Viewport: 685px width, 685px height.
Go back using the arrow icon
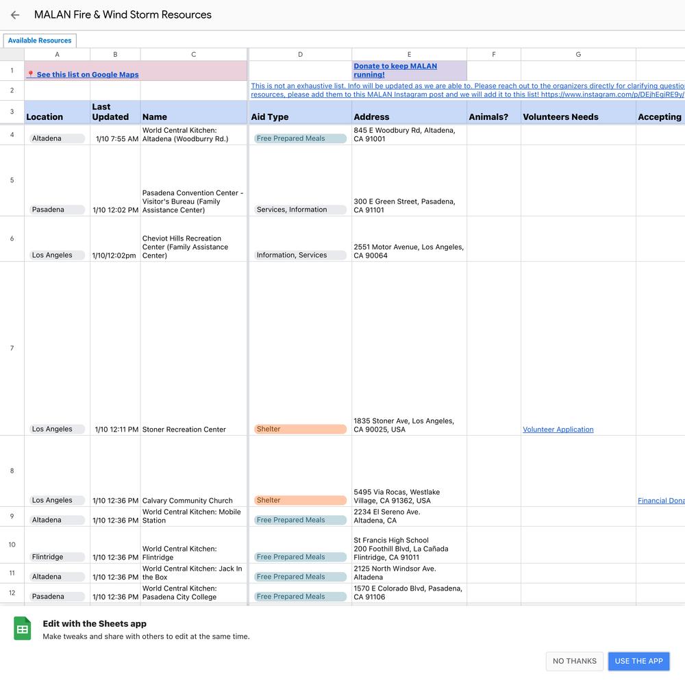click(15, 15)
